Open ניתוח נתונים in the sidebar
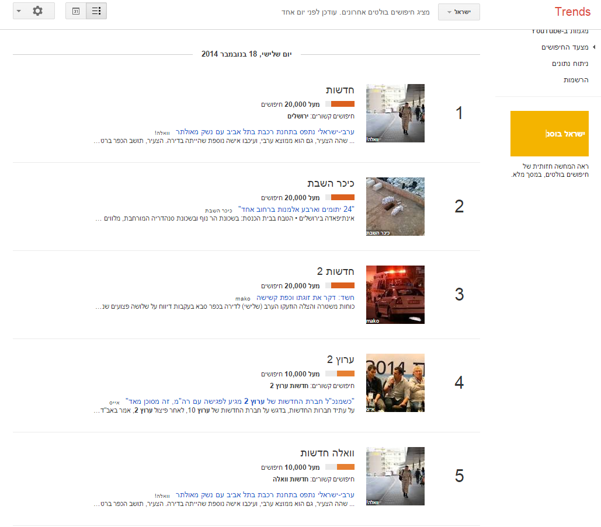 click(x=570, y=63)
